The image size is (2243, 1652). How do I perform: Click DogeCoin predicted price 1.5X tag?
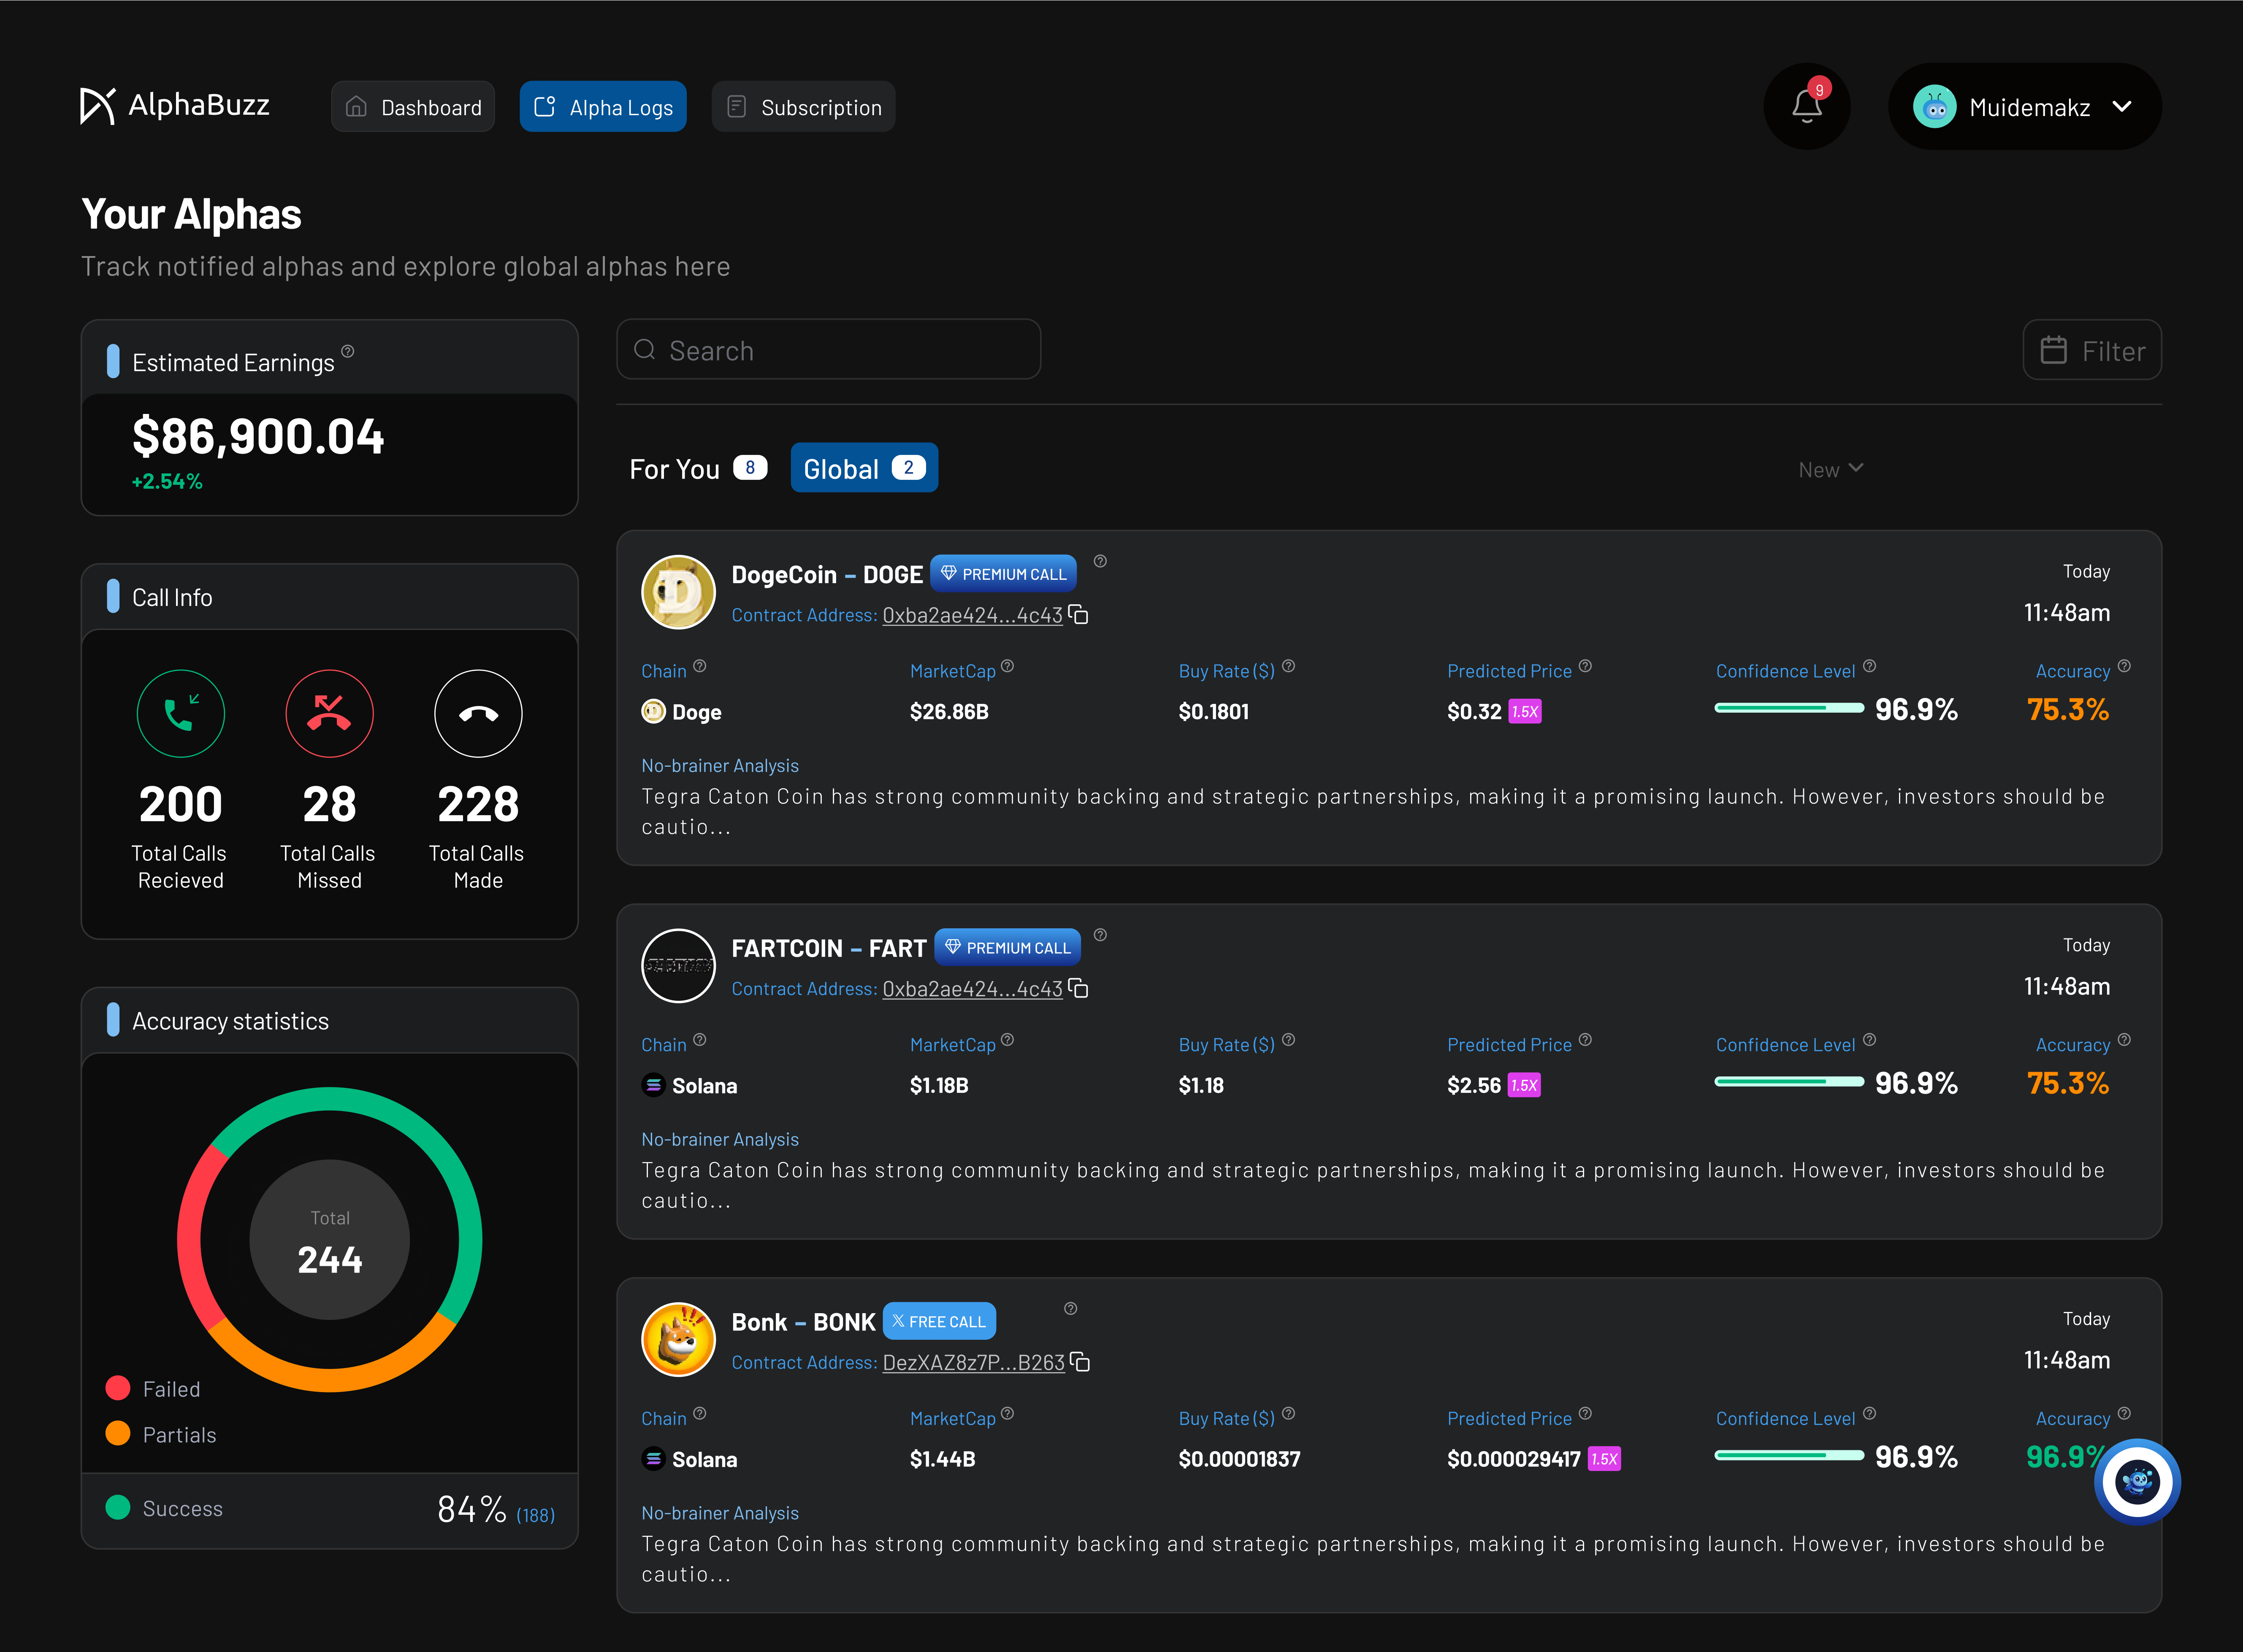(x=1524, y=712)
